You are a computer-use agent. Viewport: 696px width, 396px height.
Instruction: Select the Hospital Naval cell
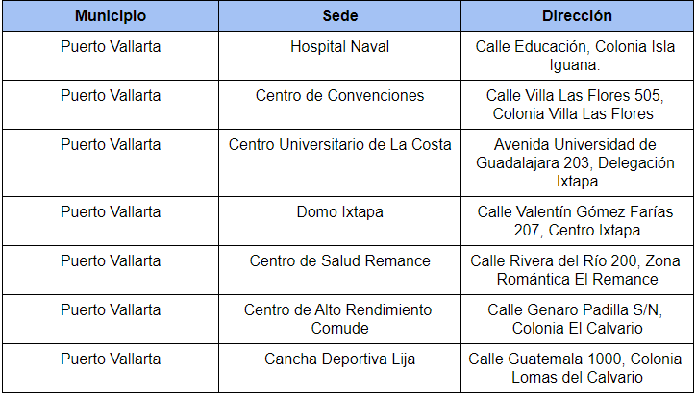click(340, 56)
